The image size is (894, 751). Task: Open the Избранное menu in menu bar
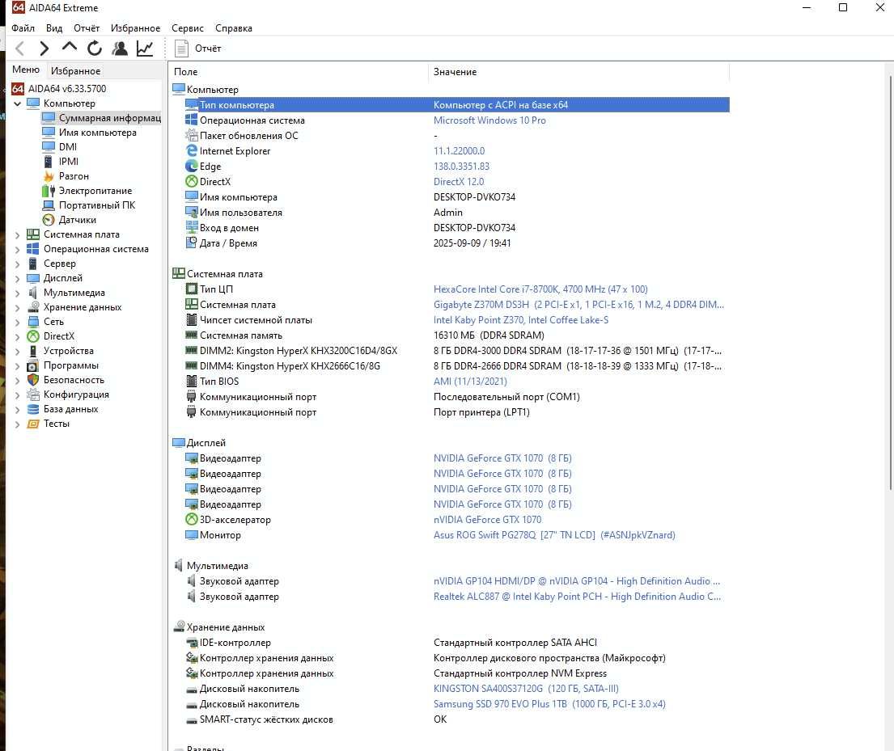(x=135, y=28)
